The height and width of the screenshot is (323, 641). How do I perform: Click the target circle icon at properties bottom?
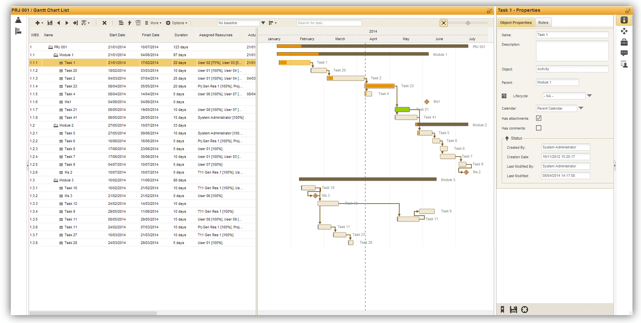pyautogui.click(x=525, y=309)
